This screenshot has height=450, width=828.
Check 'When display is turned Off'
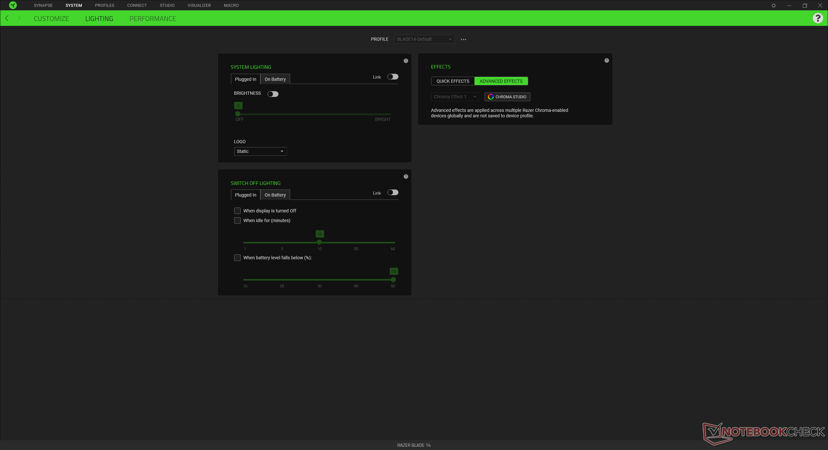(x=237, y=211)
